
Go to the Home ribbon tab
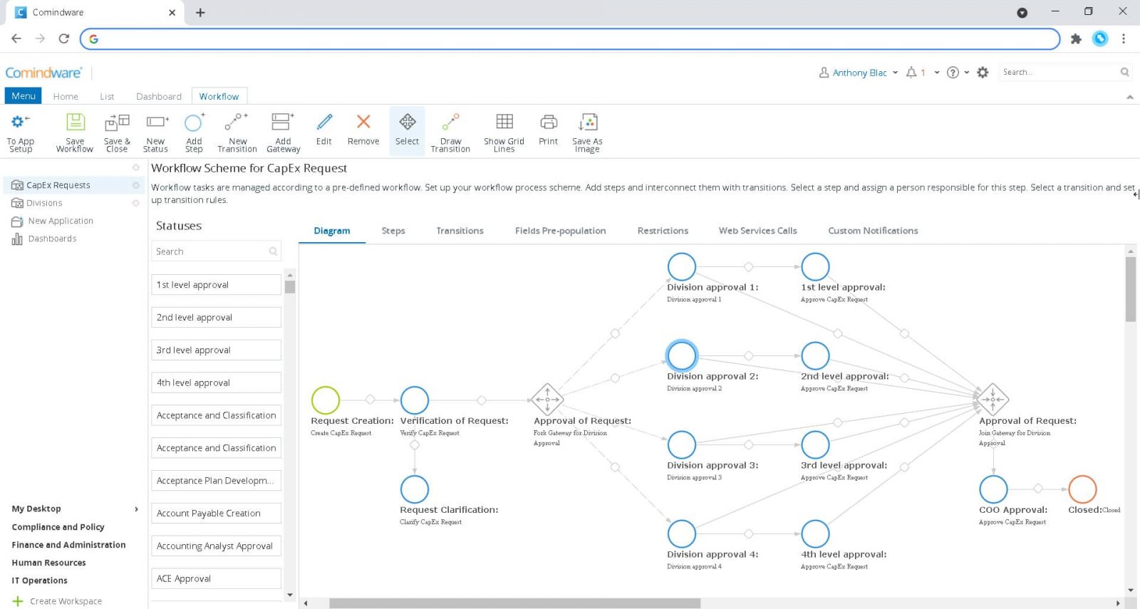pos(66,96)
